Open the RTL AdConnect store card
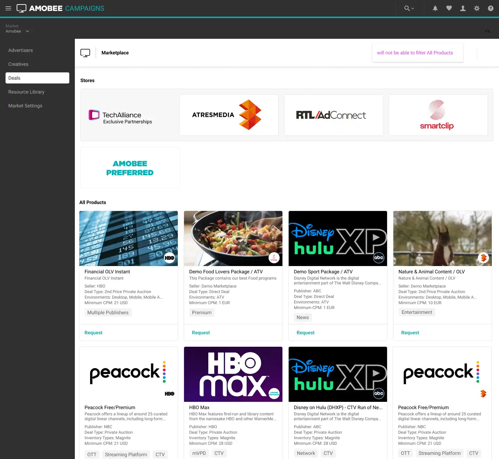The height and width of the screenshot is (459, 499). click(x=333, y=115)
